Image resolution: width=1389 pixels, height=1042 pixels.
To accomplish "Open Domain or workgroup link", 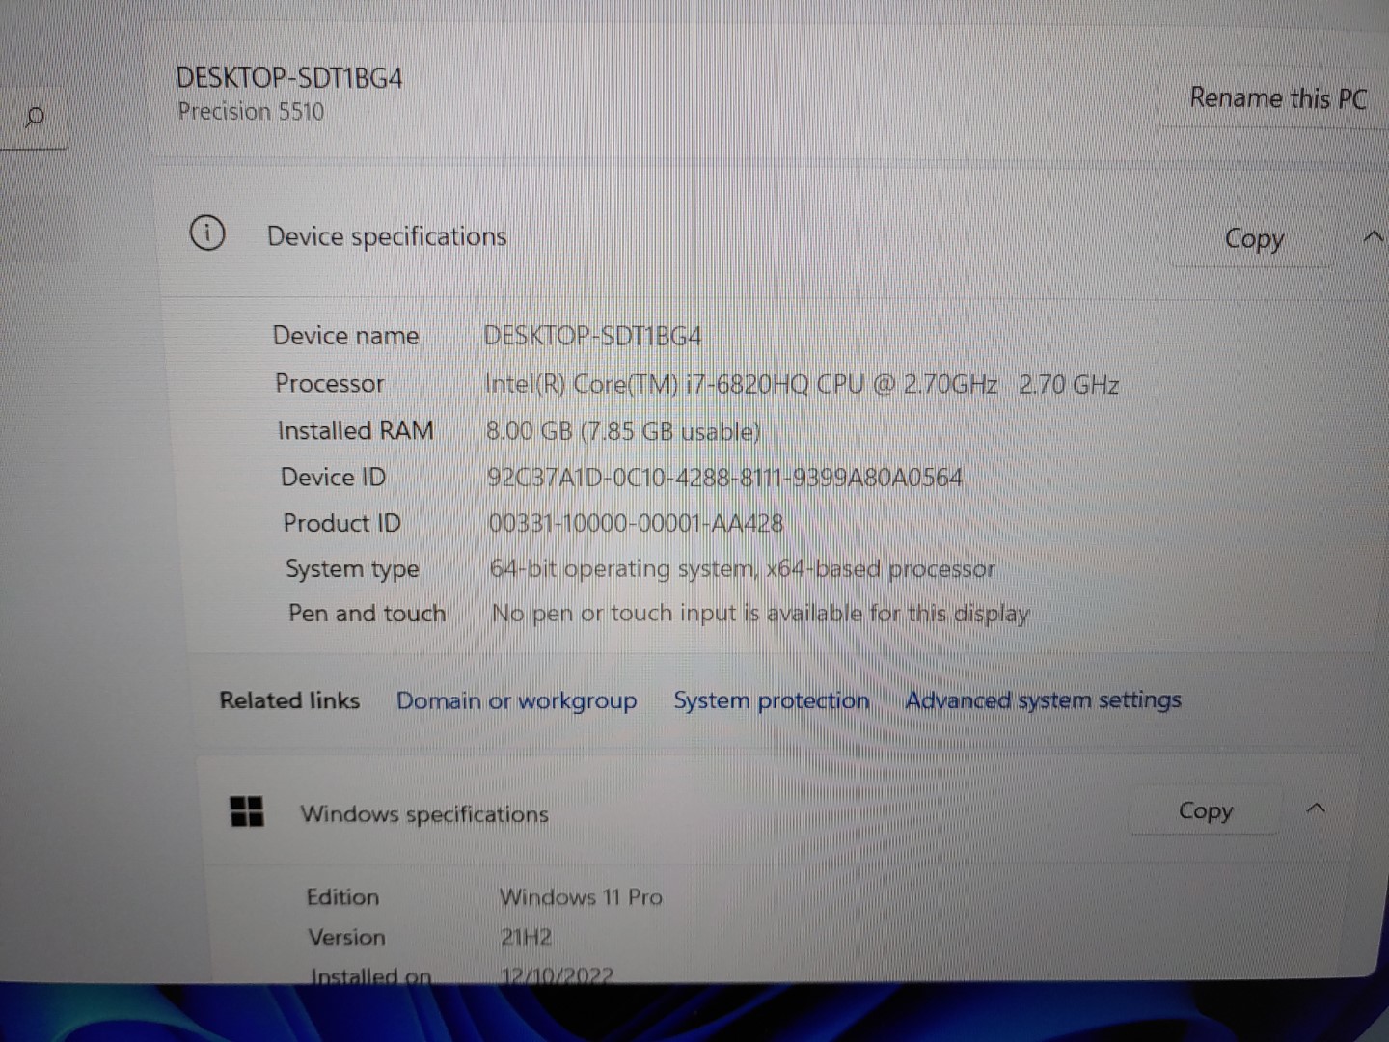I will pyautogui.click(x=516, y=701).
